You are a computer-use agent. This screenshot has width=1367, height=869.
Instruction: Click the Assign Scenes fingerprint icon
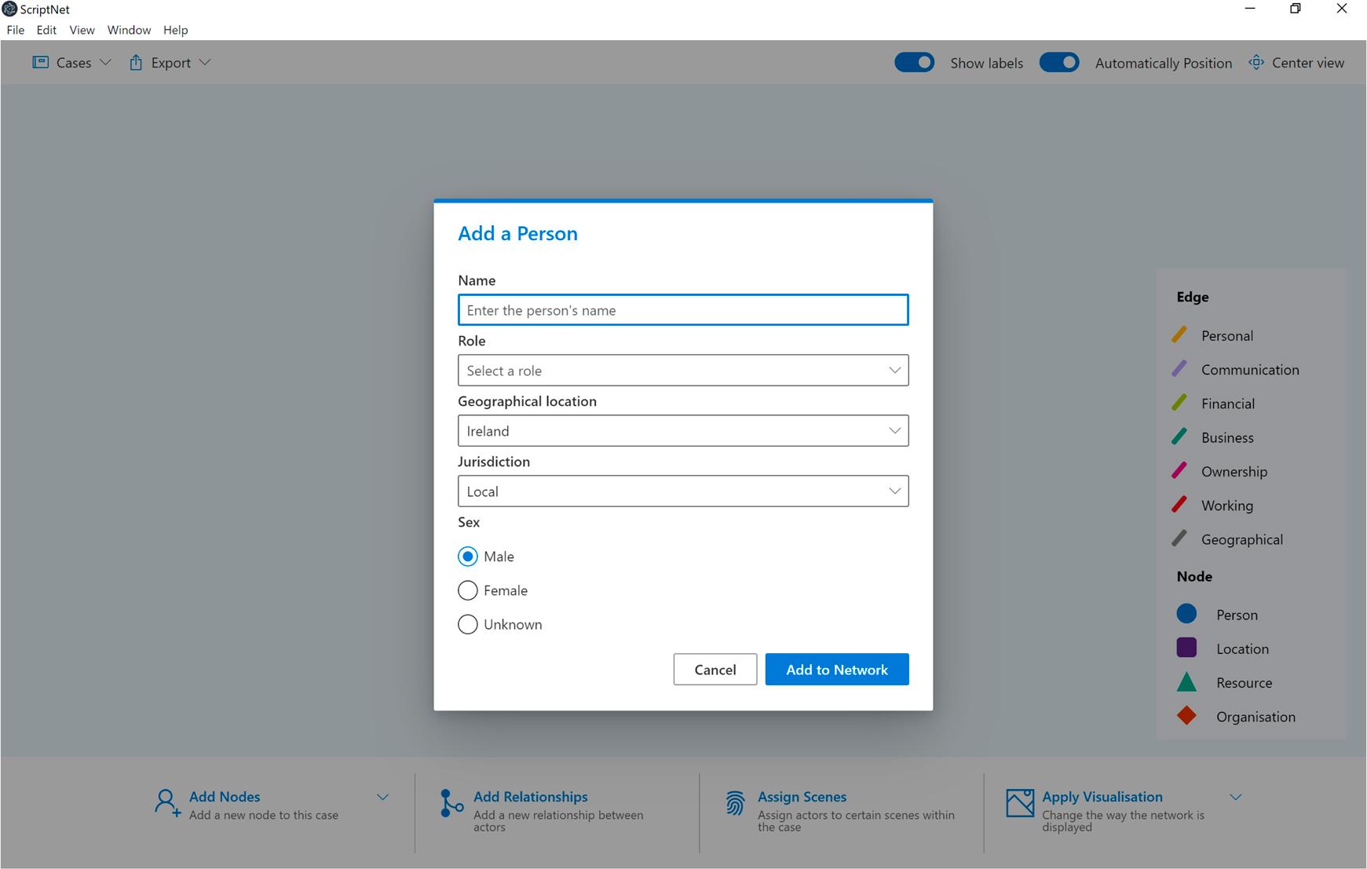tap(735, 803)
